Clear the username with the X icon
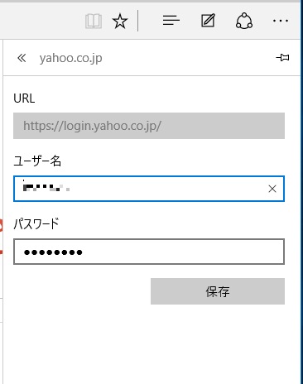This screenshot has width=303, height=384. pyautogui.click(x=272, y=189)
